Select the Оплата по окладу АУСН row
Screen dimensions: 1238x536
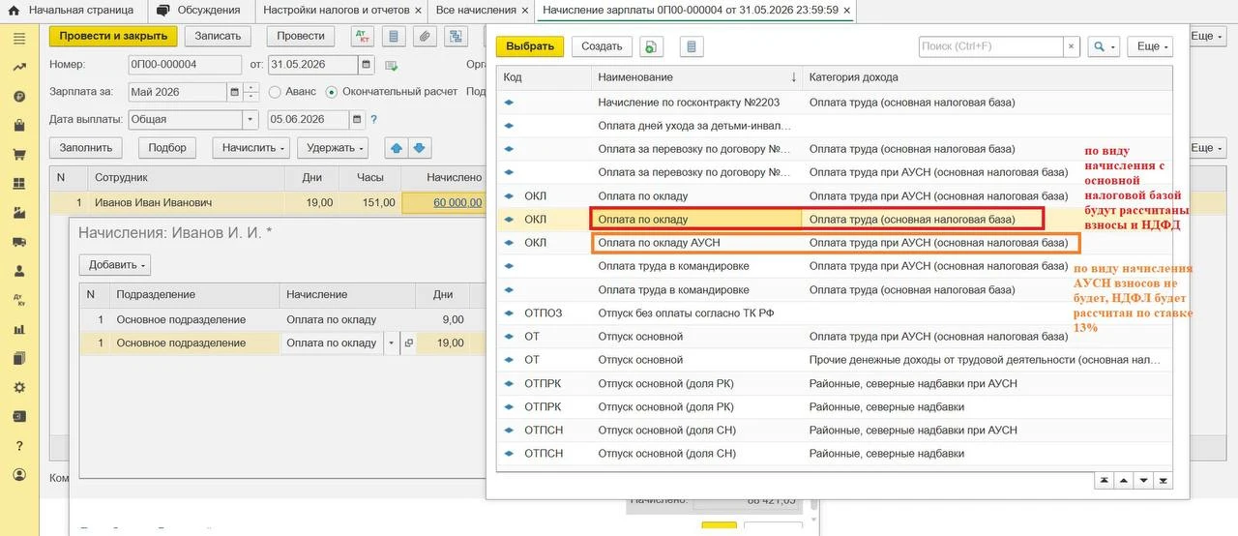pos(834,243)
